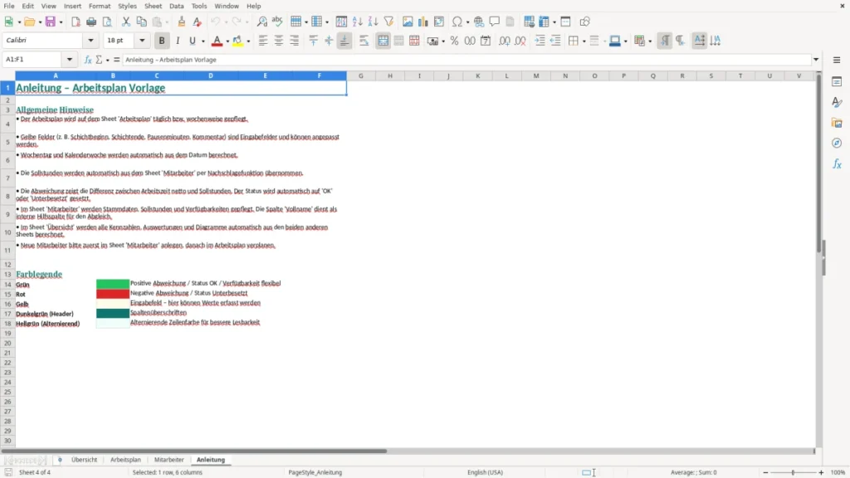The image size is (850, 478).
Task: Open the sidebar Styles panel
Action: point(837,102)
